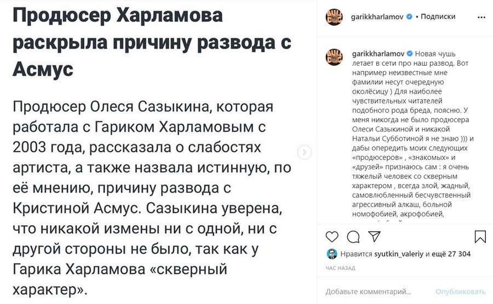Open garikkharlamov username link in header
This screenshot has height=304, width=493.
[377, 17]
